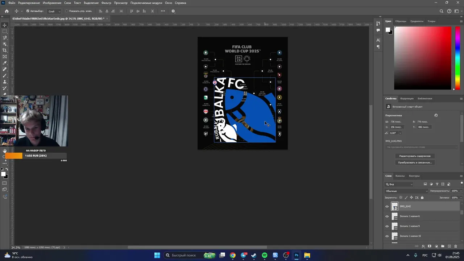Viewport: 464px width, 261px height.
Task: Hide the Эллипс 1 копия 9 layer
Action: [387, 226]
